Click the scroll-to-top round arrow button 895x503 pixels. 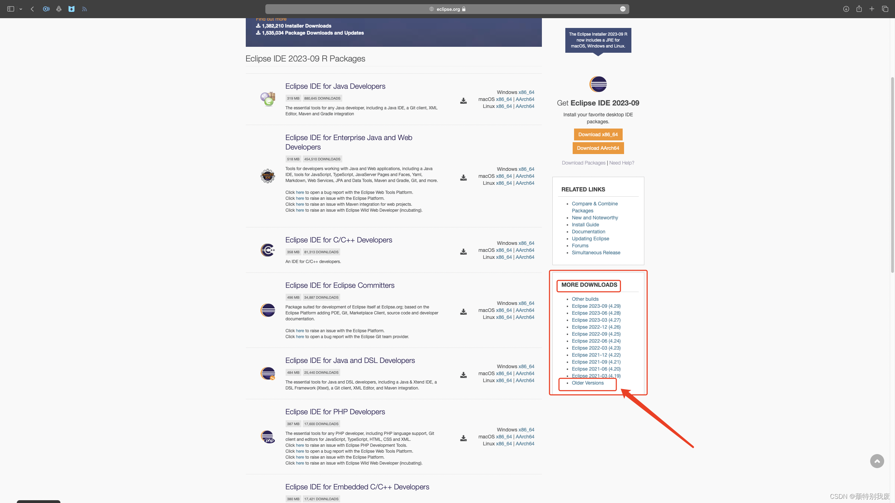(x=877, y=461)
